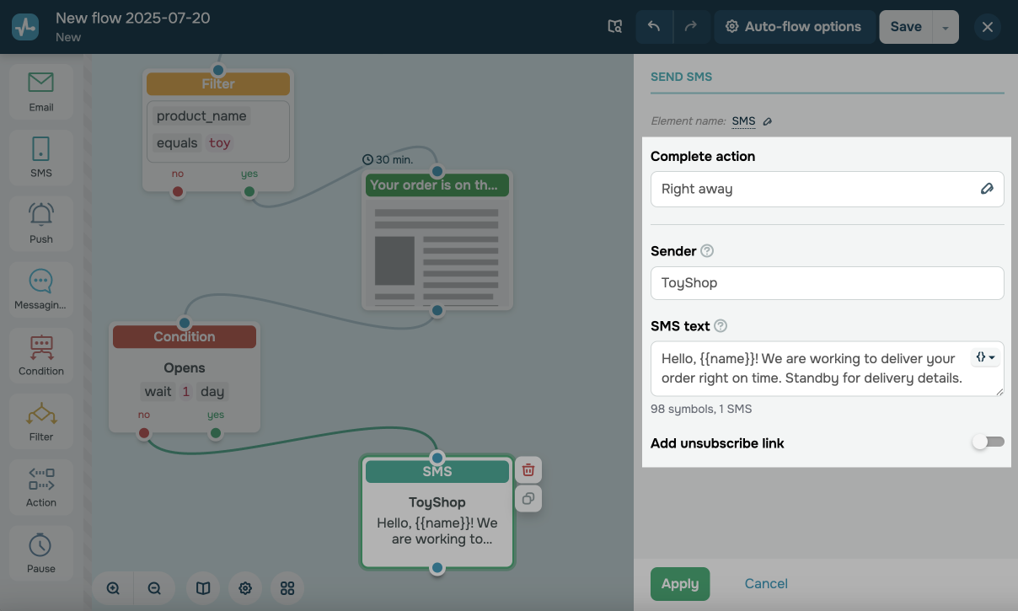This screenshot has width=1018, height=611.
Task: Zoom out on the flow canvas
Action: (154, 588)
